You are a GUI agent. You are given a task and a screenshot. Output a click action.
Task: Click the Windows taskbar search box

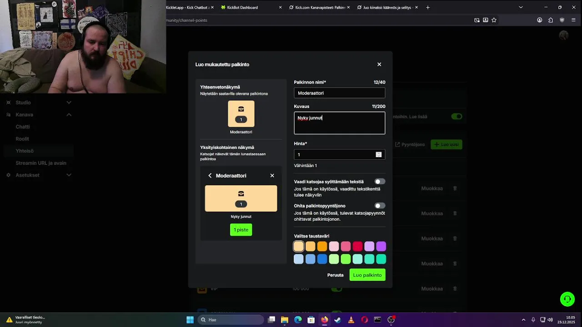click(x=231, y=320)
